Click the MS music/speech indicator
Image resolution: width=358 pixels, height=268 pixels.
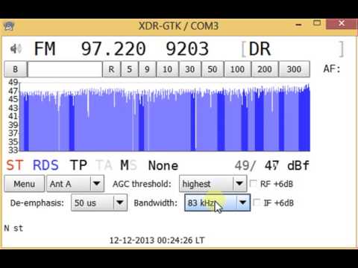point(128,165)
